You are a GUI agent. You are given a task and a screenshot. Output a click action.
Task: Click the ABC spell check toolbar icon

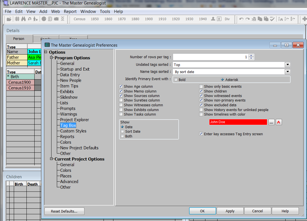click(272, 19)
